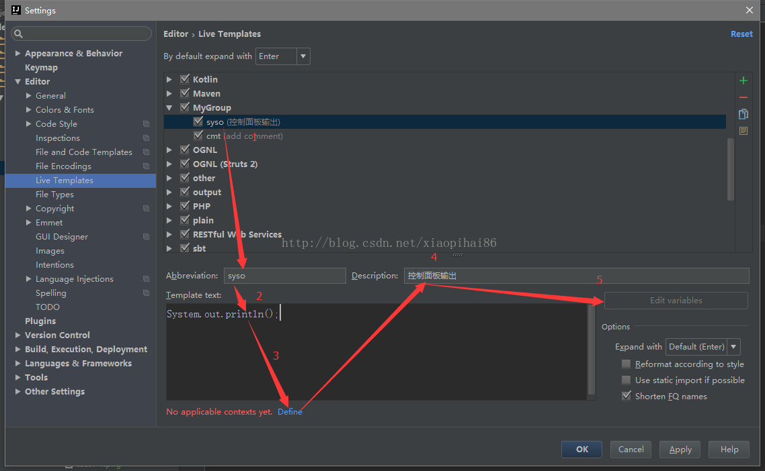Screen dimensions: 765x471
Task: Expand the RESTful Web Services group
Action: (169, 234)
